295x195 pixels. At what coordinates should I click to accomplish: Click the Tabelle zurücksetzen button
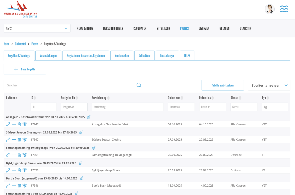click(222, 85)
